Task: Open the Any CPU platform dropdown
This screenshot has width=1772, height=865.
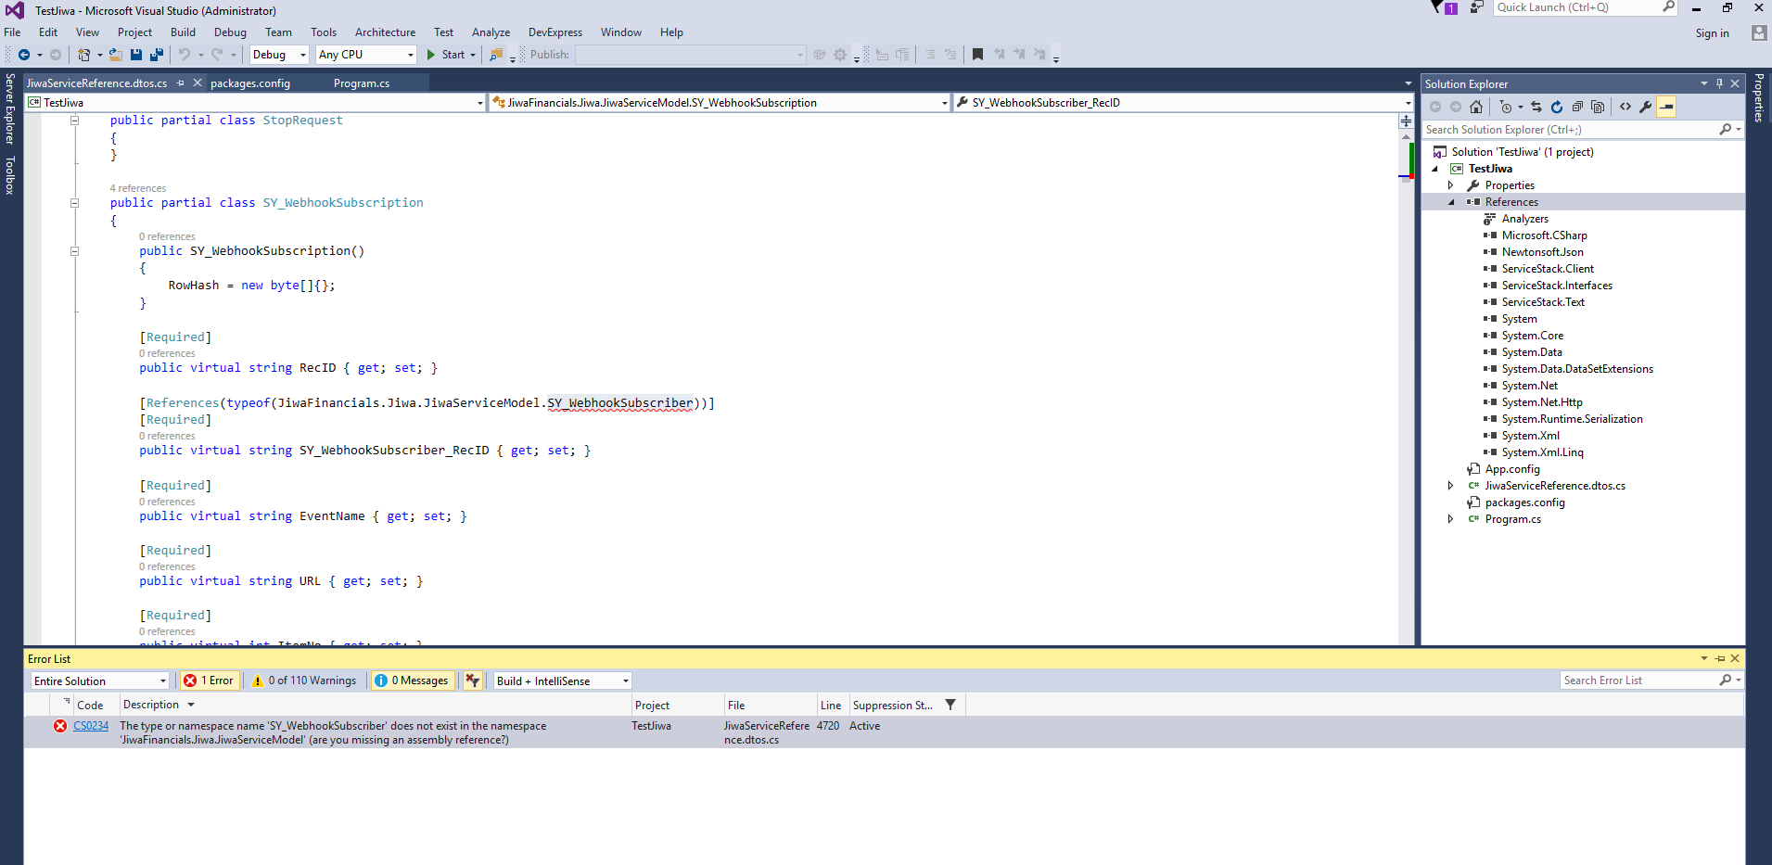Action: click(x=366, y=55)
